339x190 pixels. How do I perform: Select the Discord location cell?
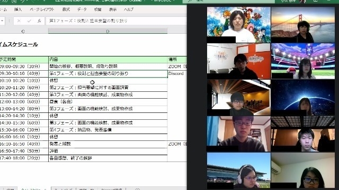177,73
